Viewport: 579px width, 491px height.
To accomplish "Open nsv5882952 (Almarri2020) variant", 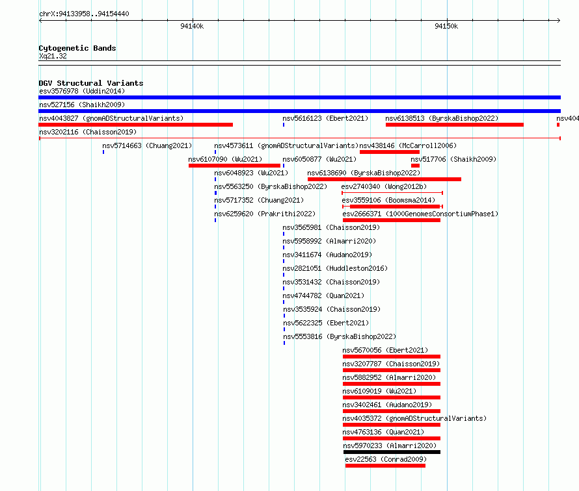I will [389, 377].
